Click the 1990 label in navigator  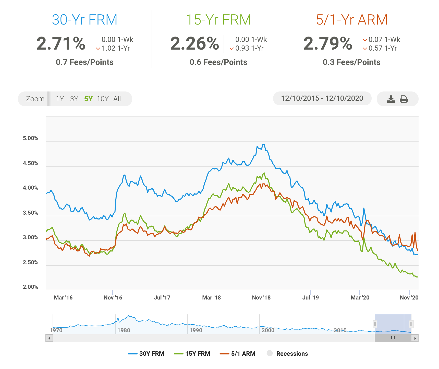[x=196, y=330]
